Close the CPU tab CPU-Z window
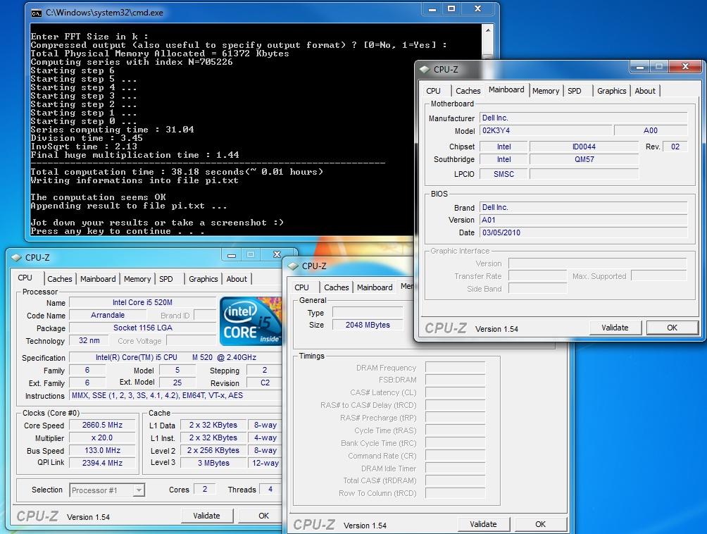Viewport: 707px width, 534px height. [x=277, y=255]
